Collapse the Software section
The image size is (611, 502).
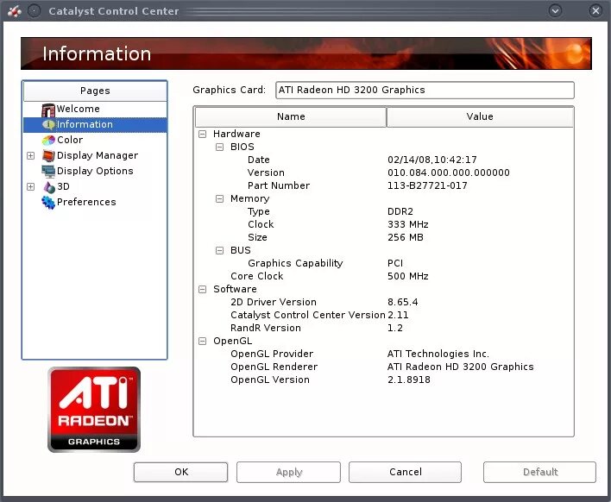(x=202, y=289)
